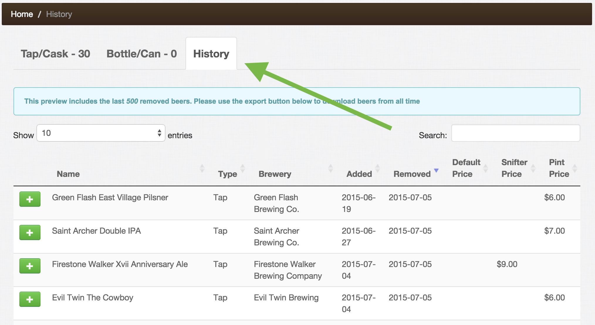
Task: Select the History tab
Action: pyautogui.click(x=211, y=54)
